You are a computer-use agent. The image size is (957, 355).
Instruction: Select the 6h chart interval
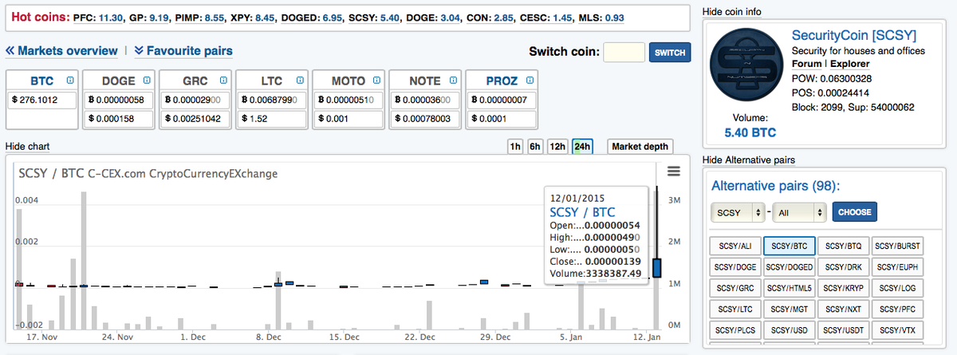coord(536,147)
